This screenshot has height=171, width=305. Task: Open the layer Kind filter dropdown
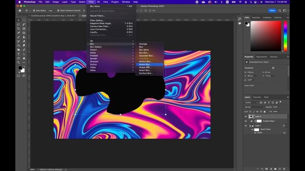tap(252, 103)
